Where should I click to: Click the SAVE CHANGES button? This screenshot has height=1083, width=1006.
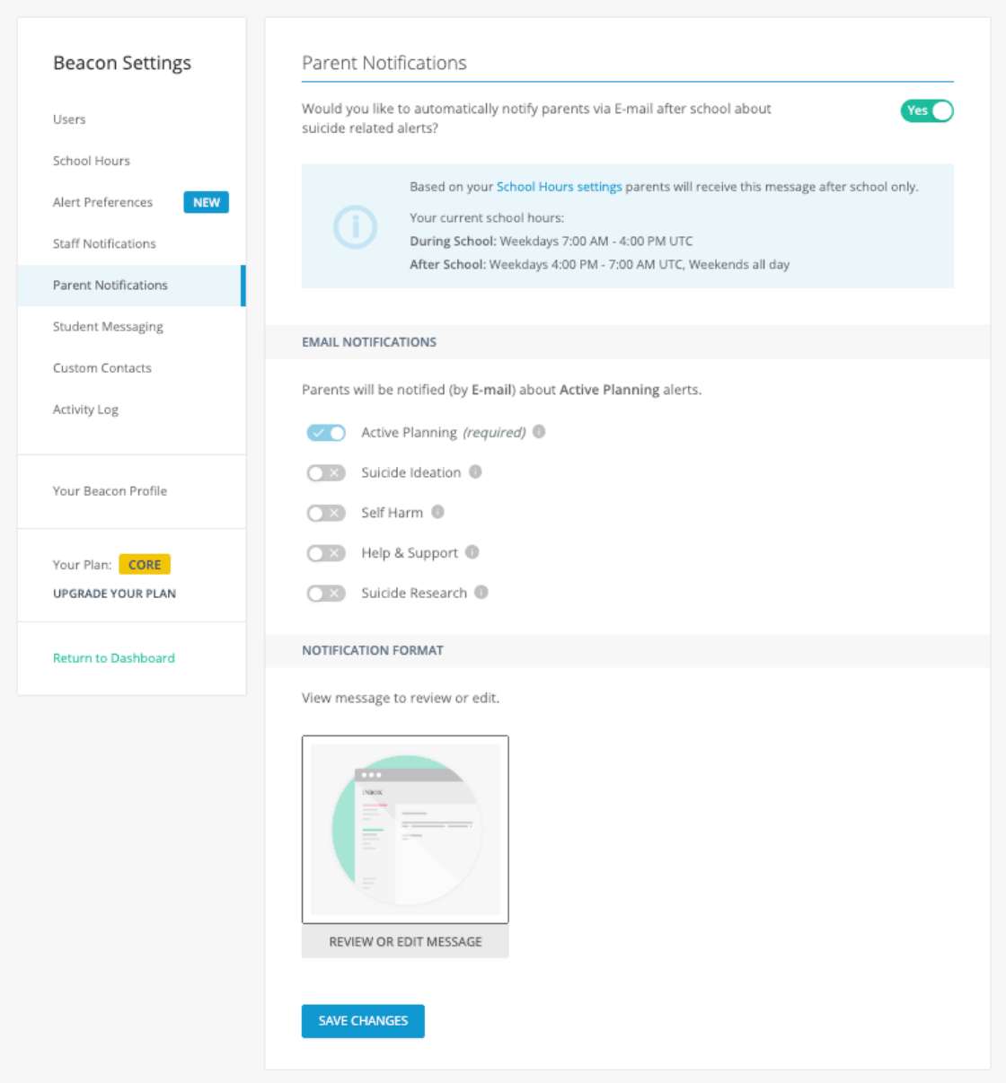(363, 1021)
